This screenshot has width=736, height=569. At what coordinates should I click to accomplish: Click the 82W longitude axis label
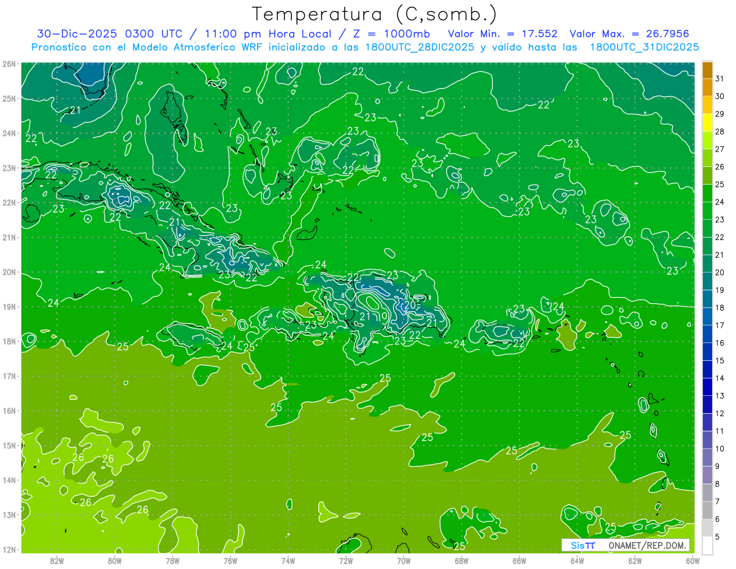tap(57, 560)
